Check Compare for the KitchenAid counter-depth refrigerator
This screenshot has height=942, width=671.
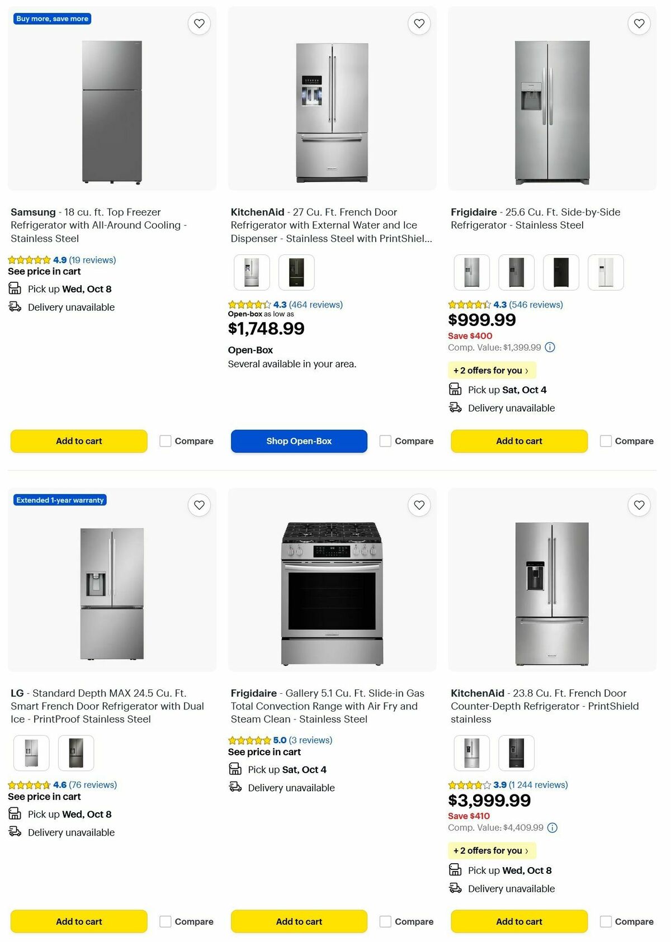[x=606, y=921]
